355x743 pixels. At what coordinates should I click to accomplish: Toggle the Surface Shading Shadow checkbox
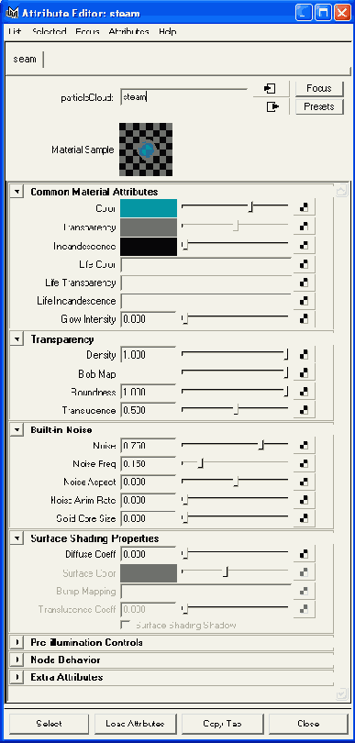coord(126,625)
